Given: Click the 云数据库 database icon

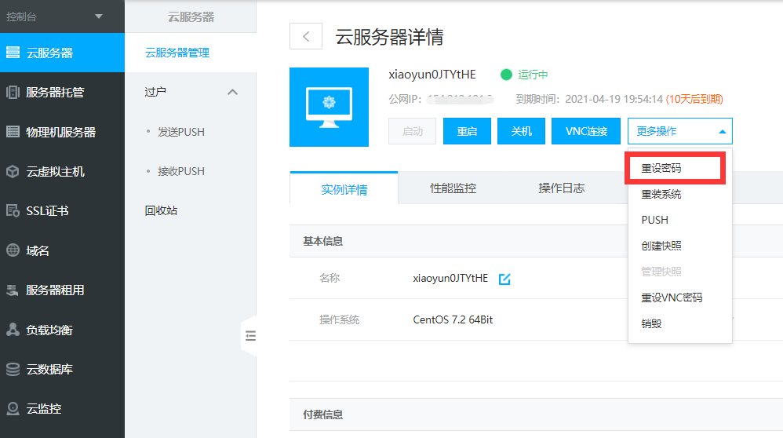Looking at the screenshot, I should [13, 369].
